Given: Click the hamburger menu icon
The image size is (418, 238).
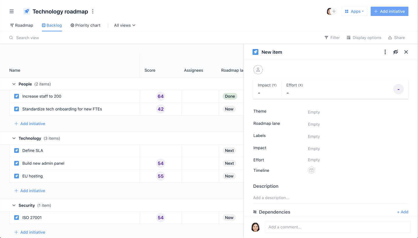Looking at the screenshot, I should pyautogui.click(x=12, y=11).
